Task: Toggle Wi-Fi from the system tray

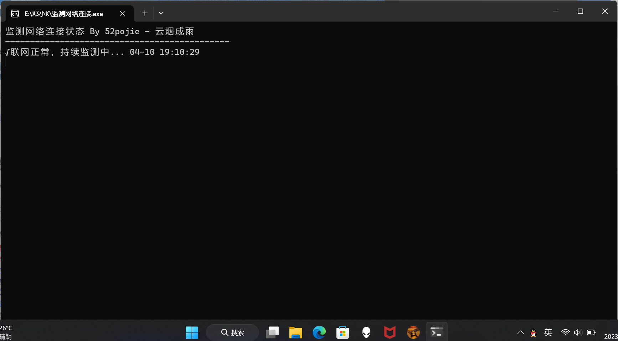Action: coord(566,332)
